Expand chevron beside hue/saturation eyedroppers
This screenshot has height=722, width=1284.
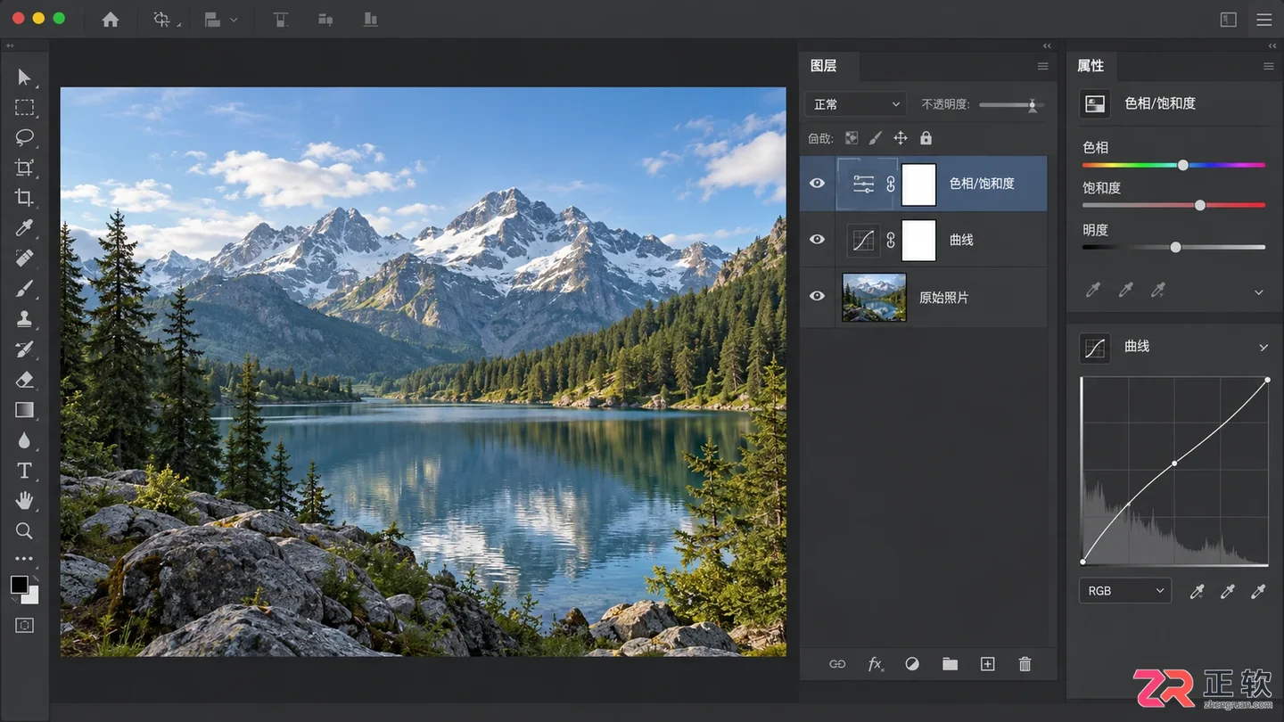(1259, 292)
